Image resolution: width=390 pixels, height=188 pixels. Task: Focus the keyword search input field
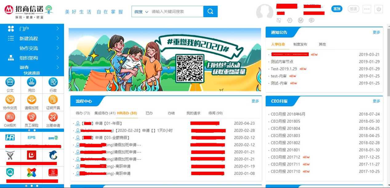(x=177, y=12)
